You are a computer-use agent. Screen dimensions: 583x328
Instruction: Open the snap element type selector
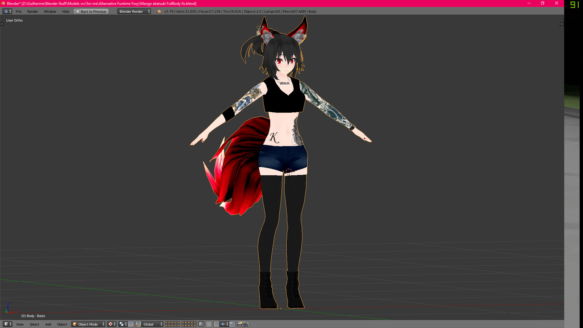pyautogui.click(x=224, y=324)
